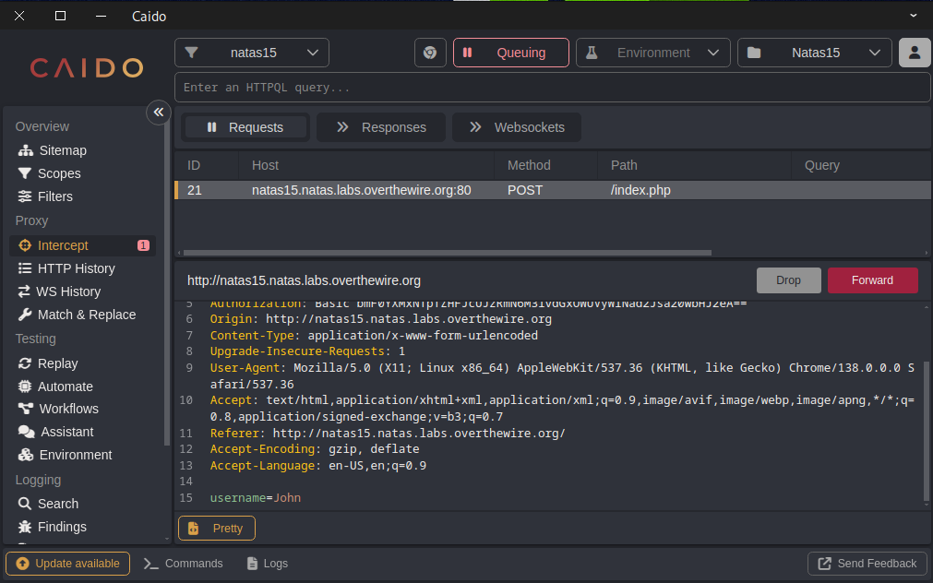Open the Natas15 project dropdown

pyautogui.click(x=814, y=53)
